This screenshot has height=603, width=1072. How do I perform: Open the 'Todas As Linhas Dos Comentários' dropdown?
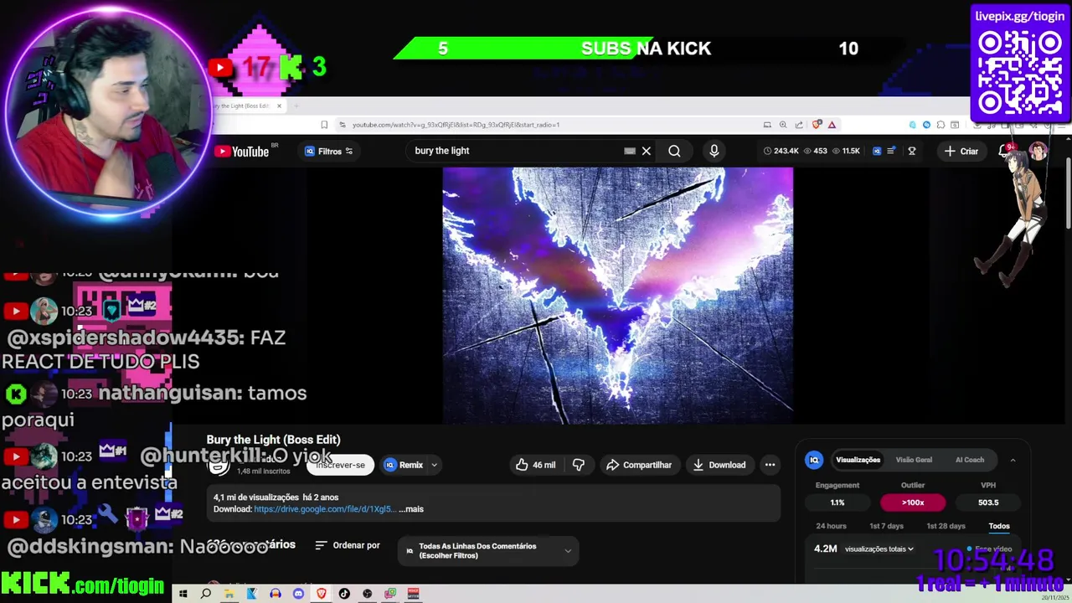[x=489, y=550]
